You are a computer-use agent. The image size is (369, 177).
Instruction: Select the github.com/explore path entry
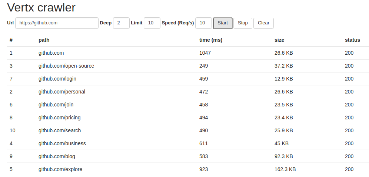(60, 169)
